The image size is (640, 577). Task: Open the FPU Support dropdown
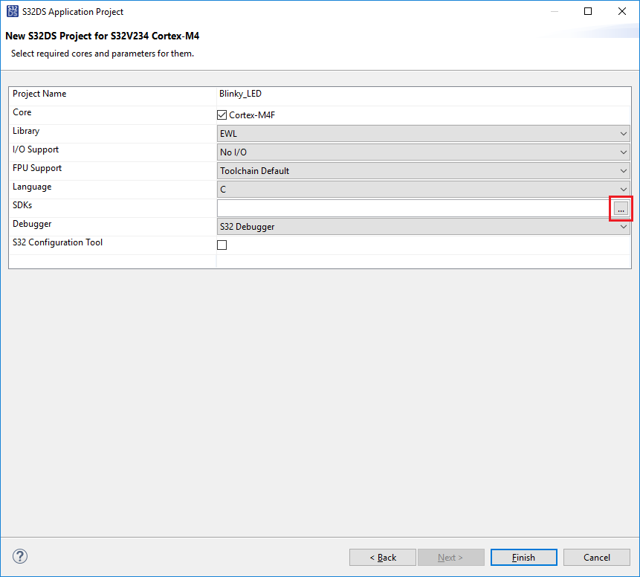pos(423,171)
